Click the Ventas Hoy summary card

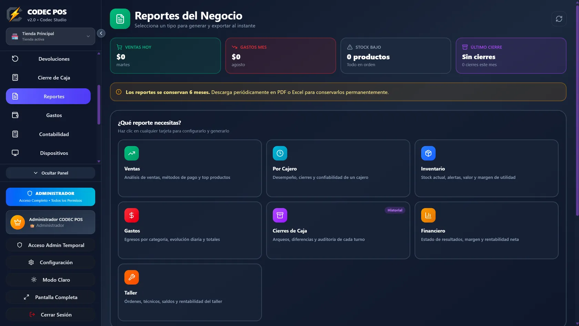click(165, 56)
